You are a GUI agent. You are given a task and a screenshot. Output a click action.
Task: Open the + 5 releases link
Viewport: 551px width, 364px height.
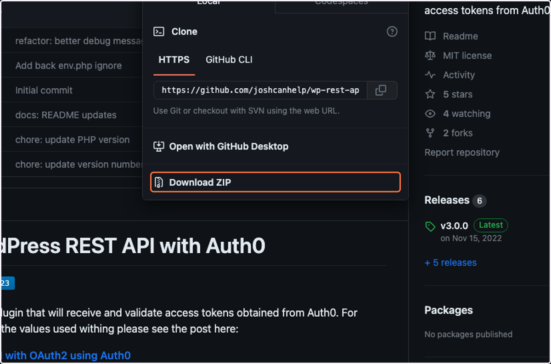450,263
